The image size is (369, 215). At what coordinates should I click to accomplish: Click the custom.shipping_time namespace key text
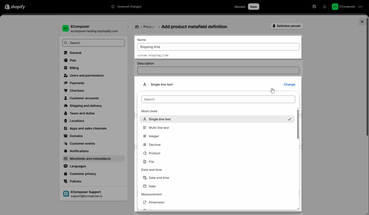click(153, 55)
